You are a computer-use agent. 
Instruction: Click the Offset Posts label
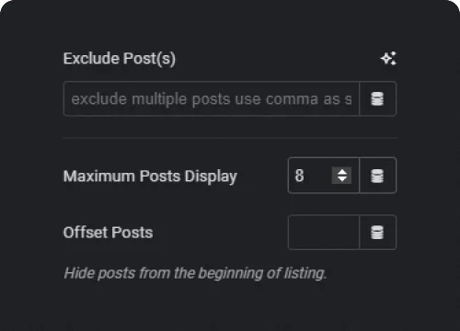point(108,233)
